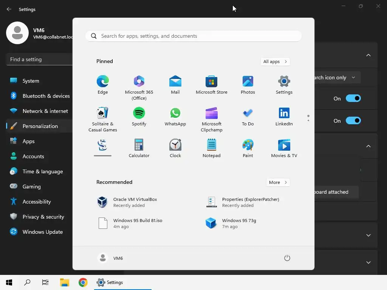
Task: Launch Movies & TV
Action: coord(284,148)
